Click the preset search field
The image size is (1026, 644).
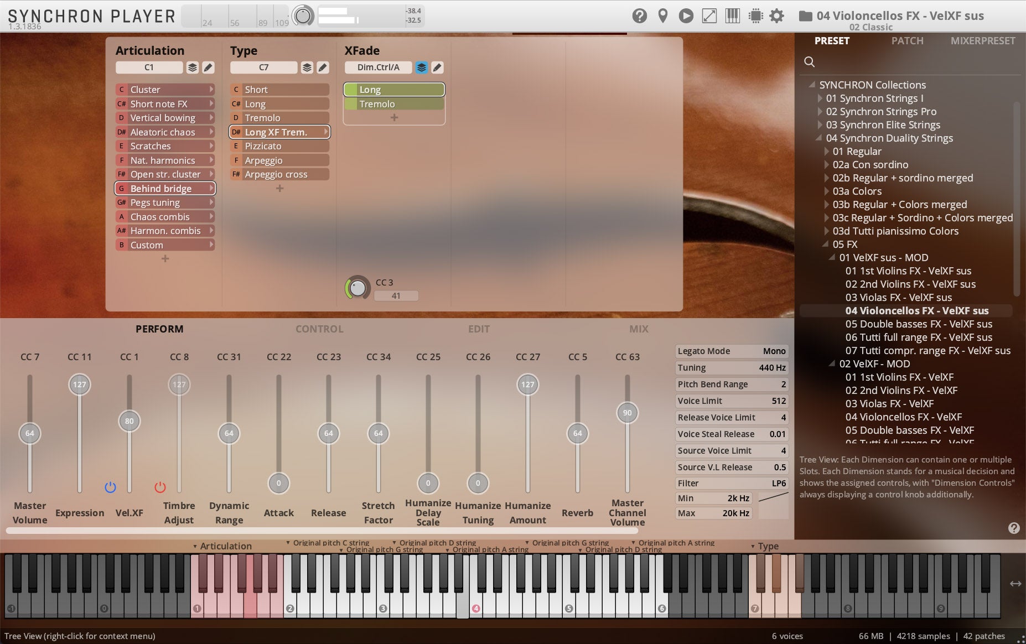810,61
